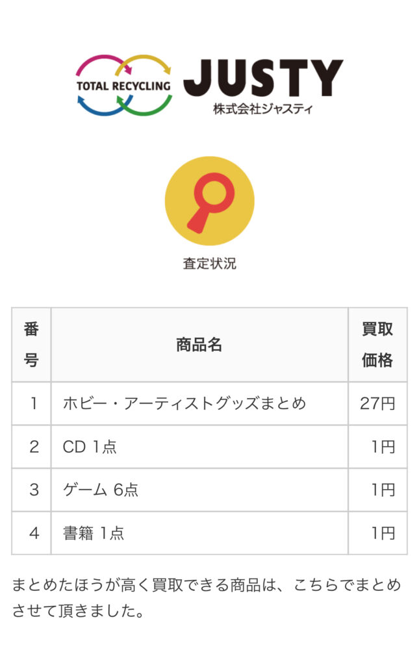The height and width of the screenshot is (665, 419).
Task: Click the yellow magnifying glass appraisal icon
Action: point(209,201)
